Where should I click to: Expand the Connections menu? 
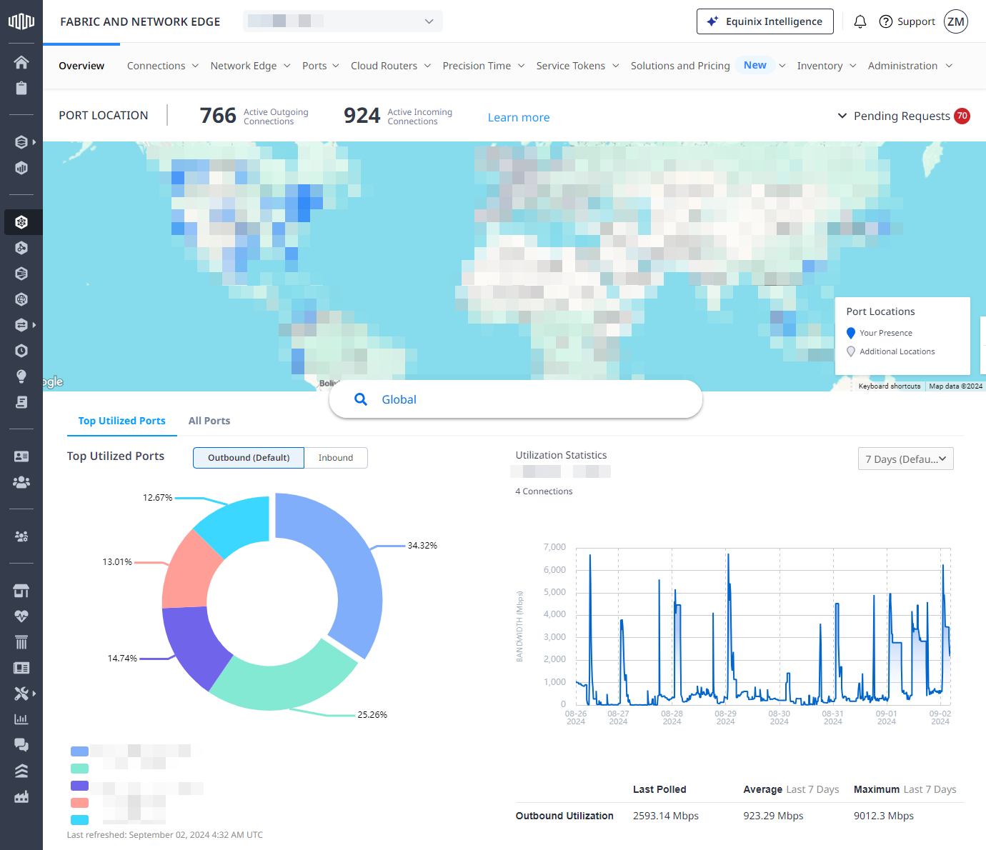[x=163, y=66]
